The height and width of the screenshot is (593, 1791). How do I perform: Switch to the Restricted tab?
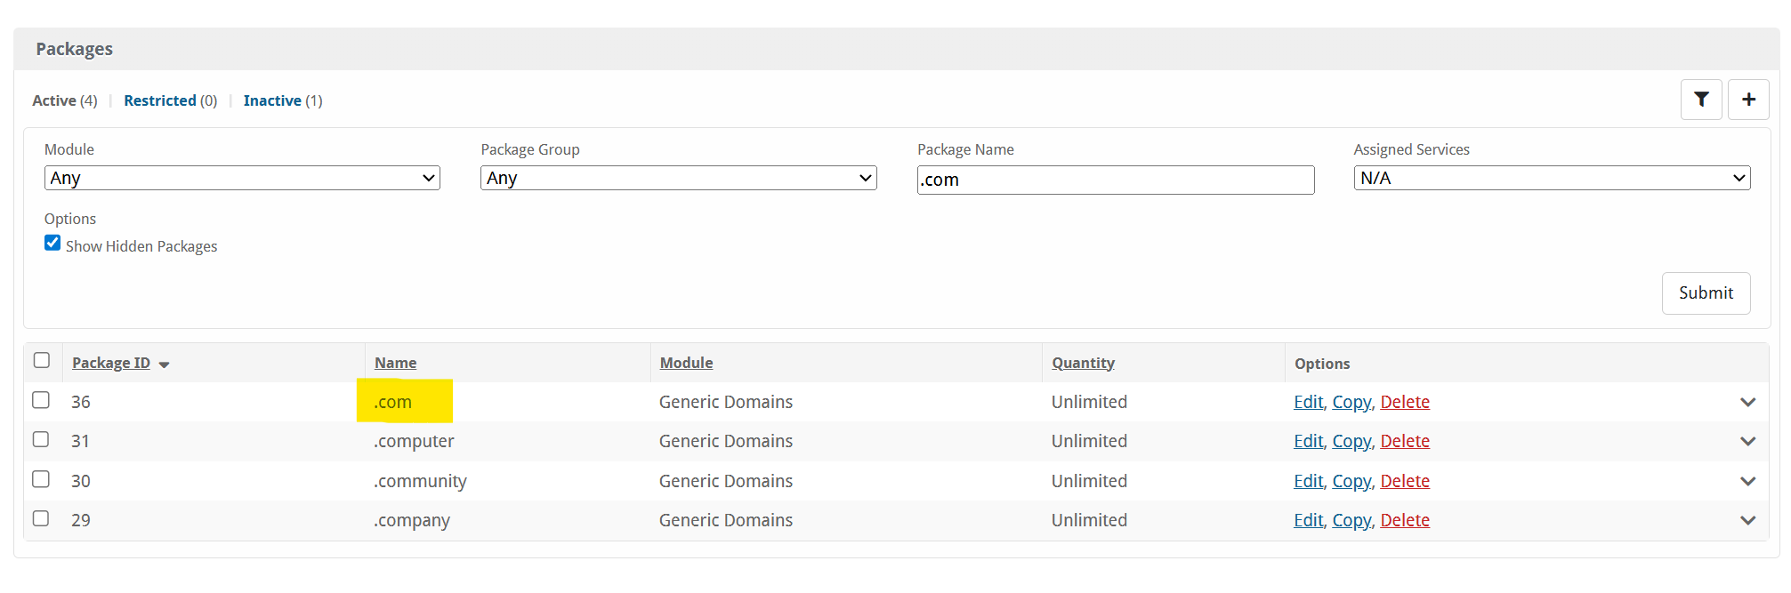pos(159,100)
